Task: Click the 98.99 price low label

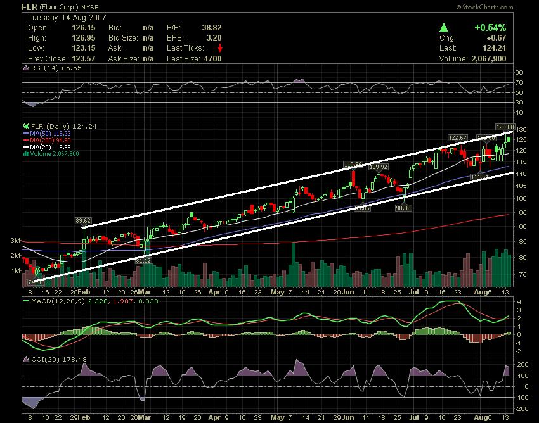Action: 403,208
